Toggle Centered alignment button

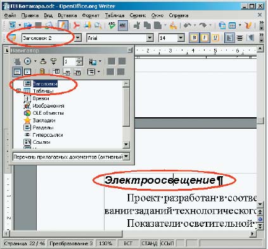[239, 38]
